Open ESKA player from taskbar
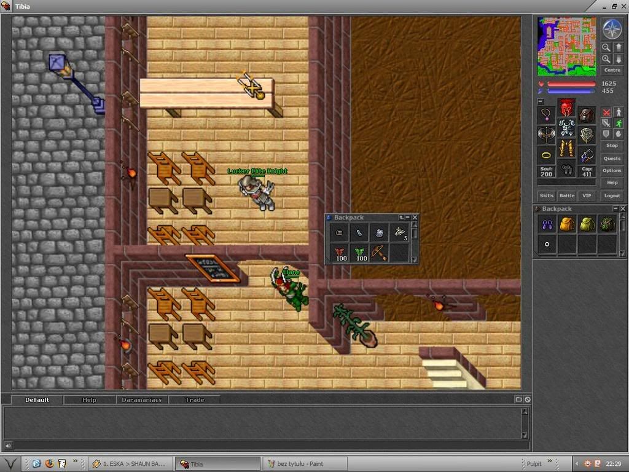 pyautogui.click(x=130, y=463)
